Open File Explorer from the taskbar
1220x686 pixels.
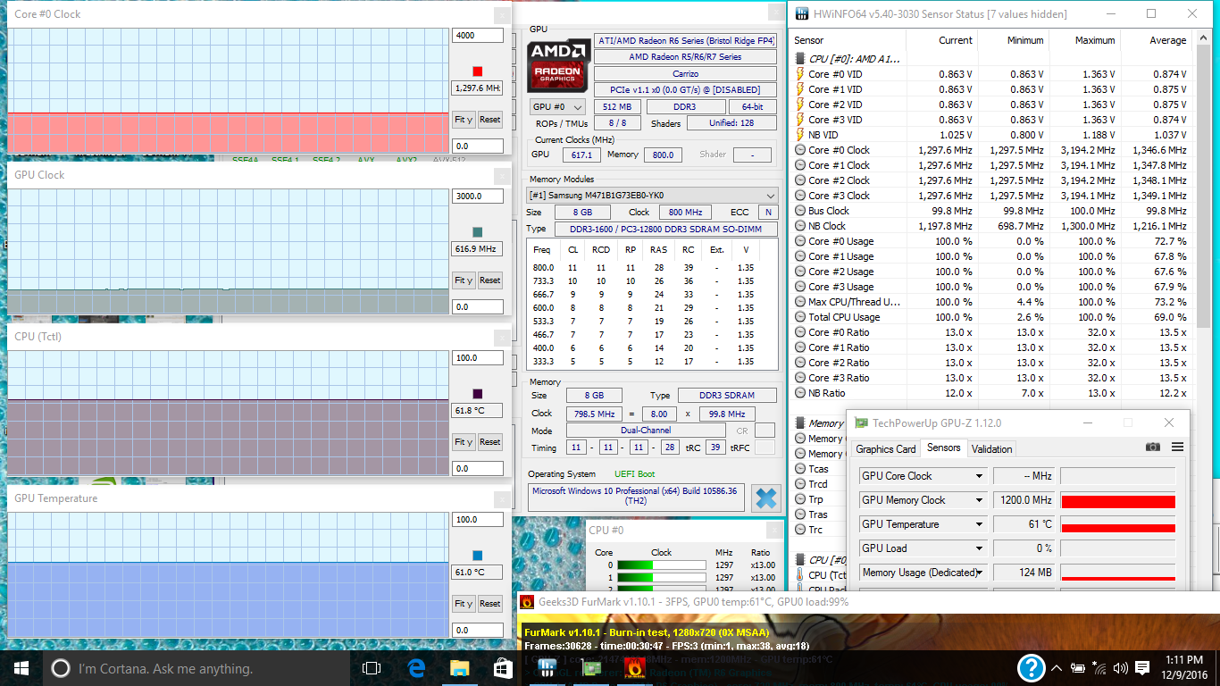coord(459,668)
